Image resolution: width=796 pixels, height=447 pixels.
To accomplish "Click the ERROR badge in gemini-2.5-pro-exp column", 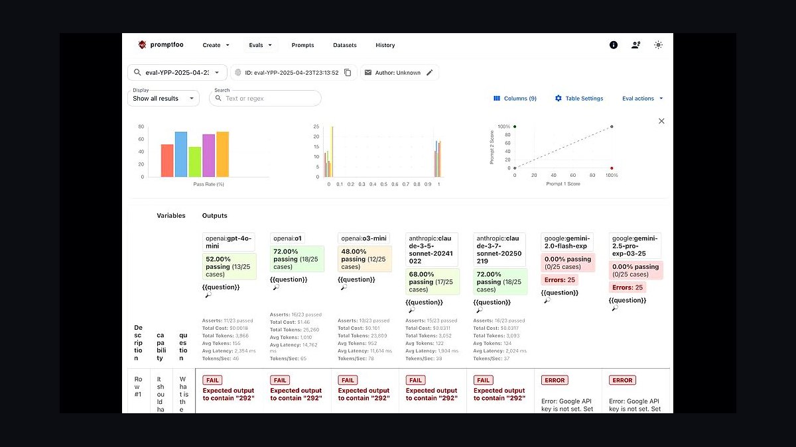I will [622, 380].
